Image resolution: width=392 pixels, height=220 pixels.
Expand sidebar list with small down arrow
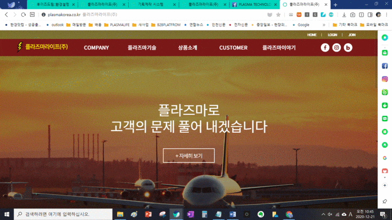[385, 177]
